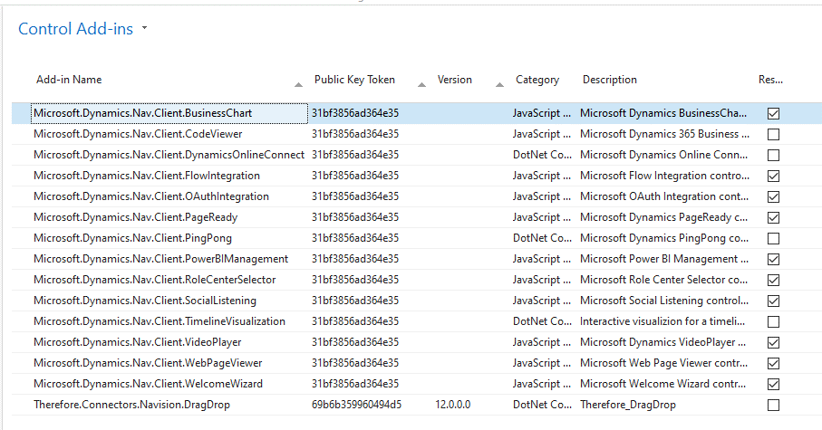Click description Interactive visualizion for a timeli...
The width and height of the screenshot is (822, 430).
[x=662, y=321]
